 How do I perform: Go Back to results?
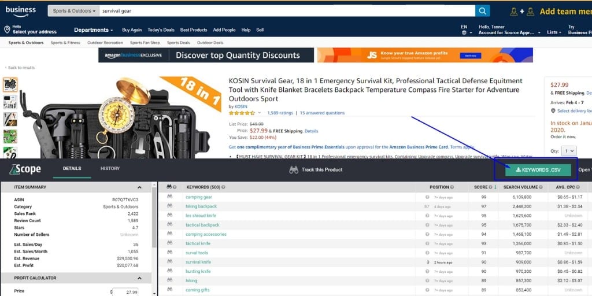pyautogui.click(x=20, y=68)
